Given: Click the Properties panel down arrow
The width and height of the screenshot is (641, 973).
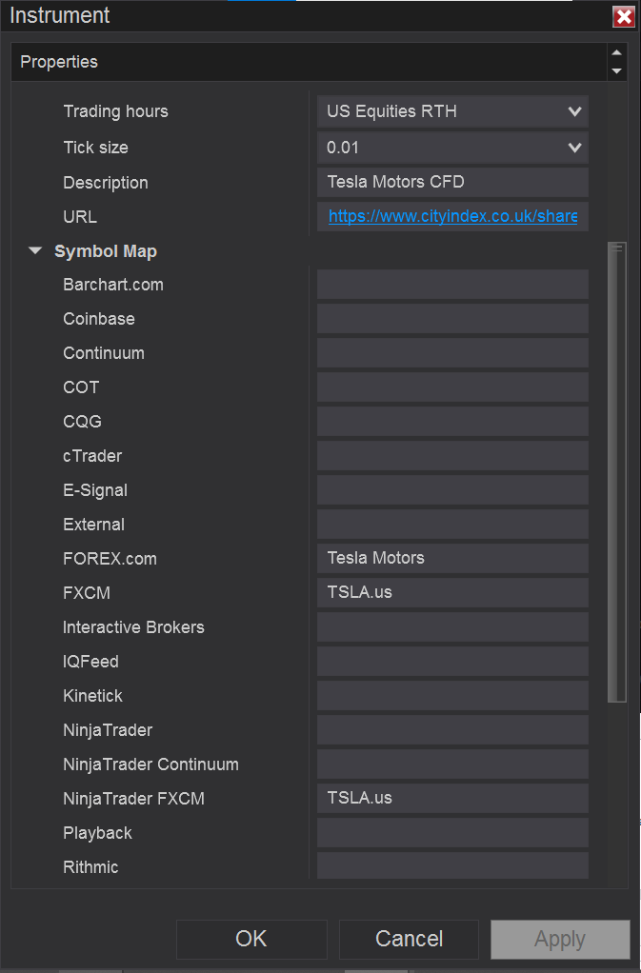Looking at the screenshot, I should click(616, 71).
